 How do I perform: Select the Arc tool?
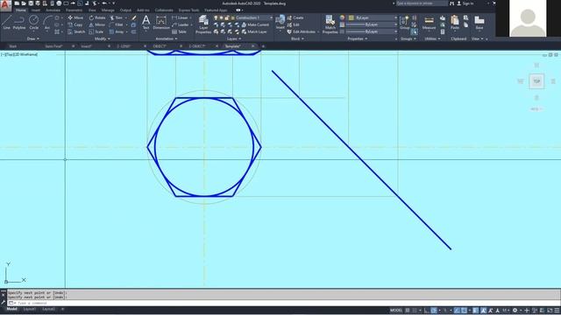(46, 22)
